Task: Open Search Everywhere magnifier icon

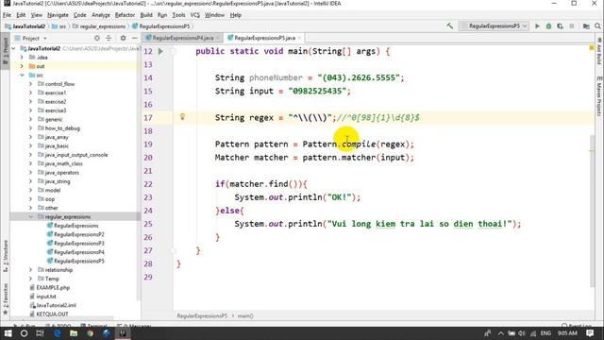Action: [597, 26]
